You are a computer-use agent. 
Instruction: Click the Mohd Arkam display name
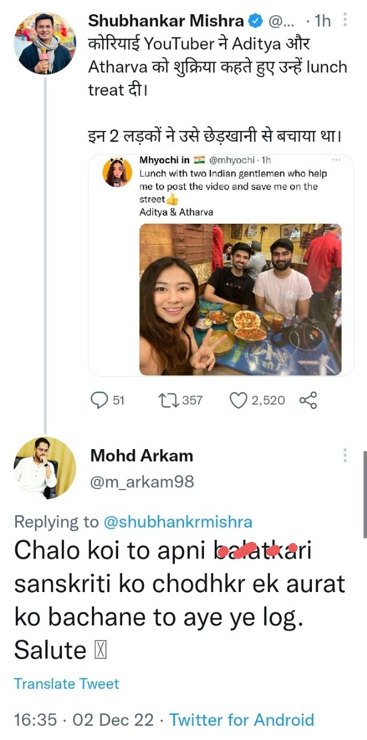point(141,455)
